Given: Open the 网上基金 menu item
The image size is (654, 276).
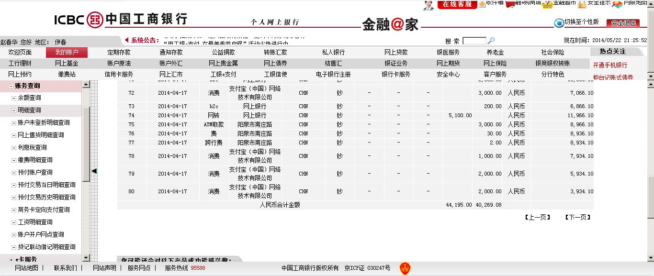Looking at the screenshot, I should click(x=67, y=63).
